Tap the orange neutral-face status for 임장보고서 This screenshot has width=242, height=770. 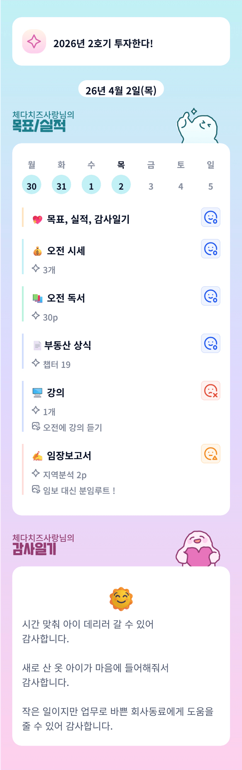(x=210, y=453)
